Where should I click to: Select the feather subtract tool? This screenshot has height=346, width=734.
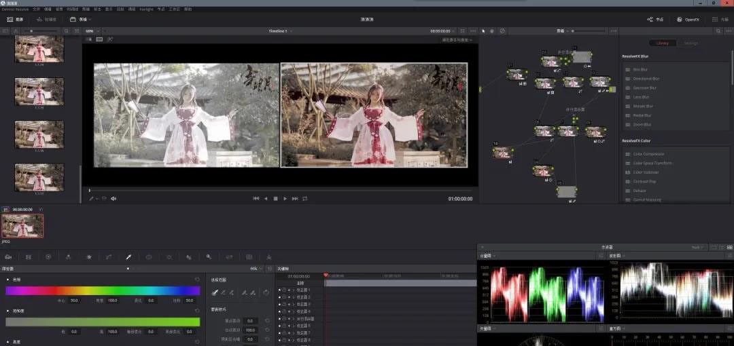pyautogui.click(x=245, y=292)
